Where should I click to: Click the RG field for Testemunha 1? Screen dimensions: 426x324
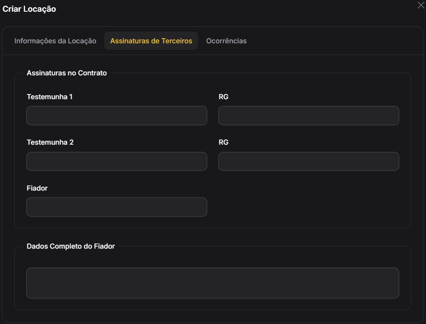click(x=309, y=116)
